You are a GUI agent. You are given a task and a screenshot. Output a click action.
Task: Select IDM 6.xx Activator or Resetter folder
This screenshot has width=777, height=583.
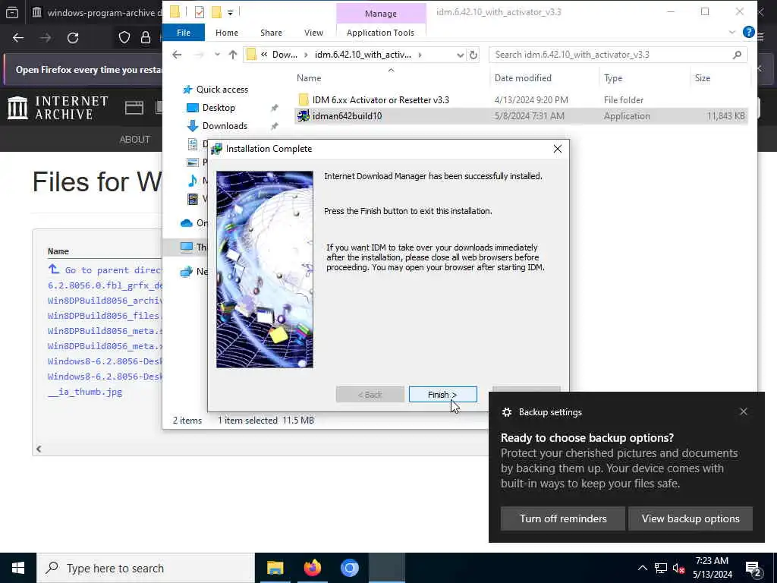point(381,100)
